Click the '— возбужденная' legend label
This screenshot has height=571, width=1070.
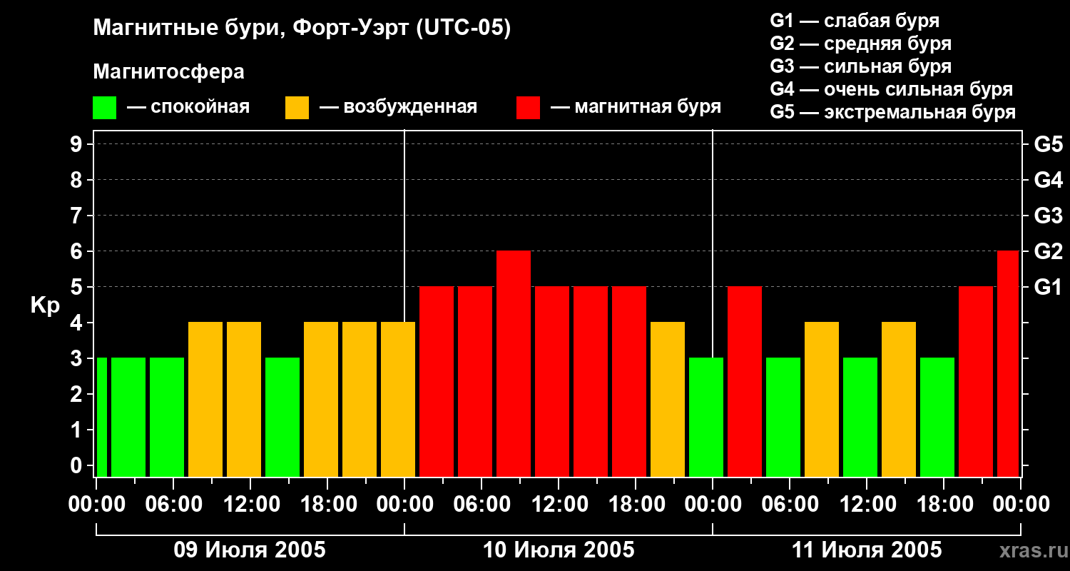[x=398, y=108]
